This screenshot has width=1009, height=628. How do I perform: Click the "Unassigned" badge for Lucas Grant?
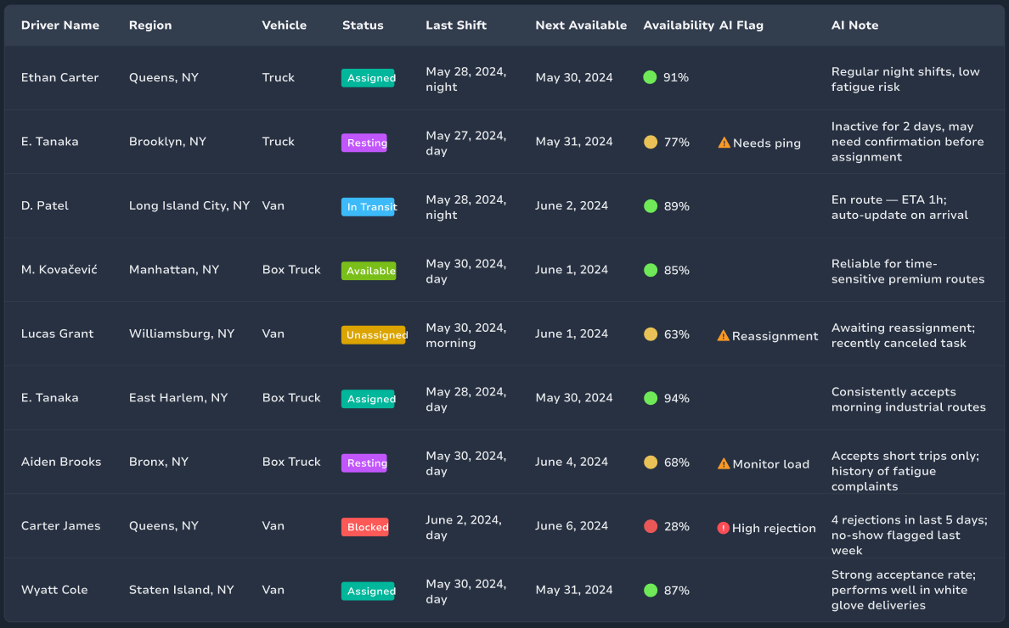(x=375, y=334)
